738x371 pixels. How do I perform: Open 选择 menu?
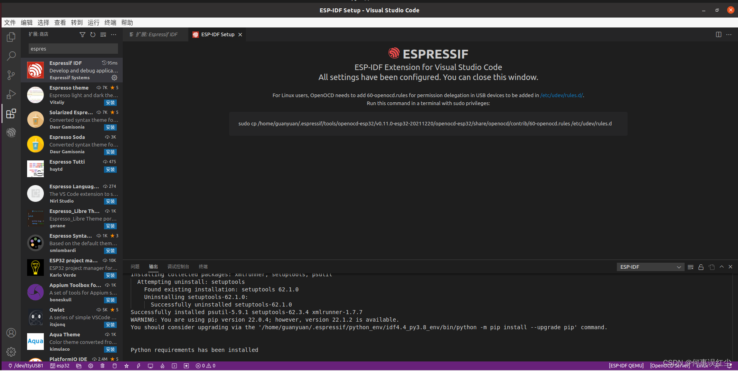43,23
